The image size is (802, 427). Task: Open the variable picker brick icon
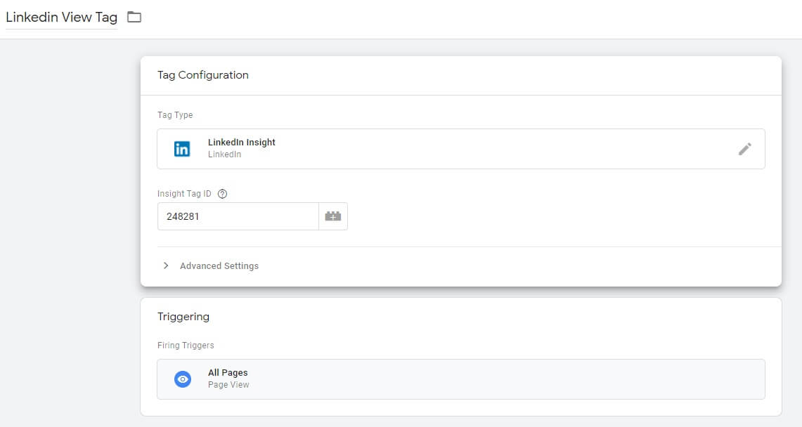[333, 216]
